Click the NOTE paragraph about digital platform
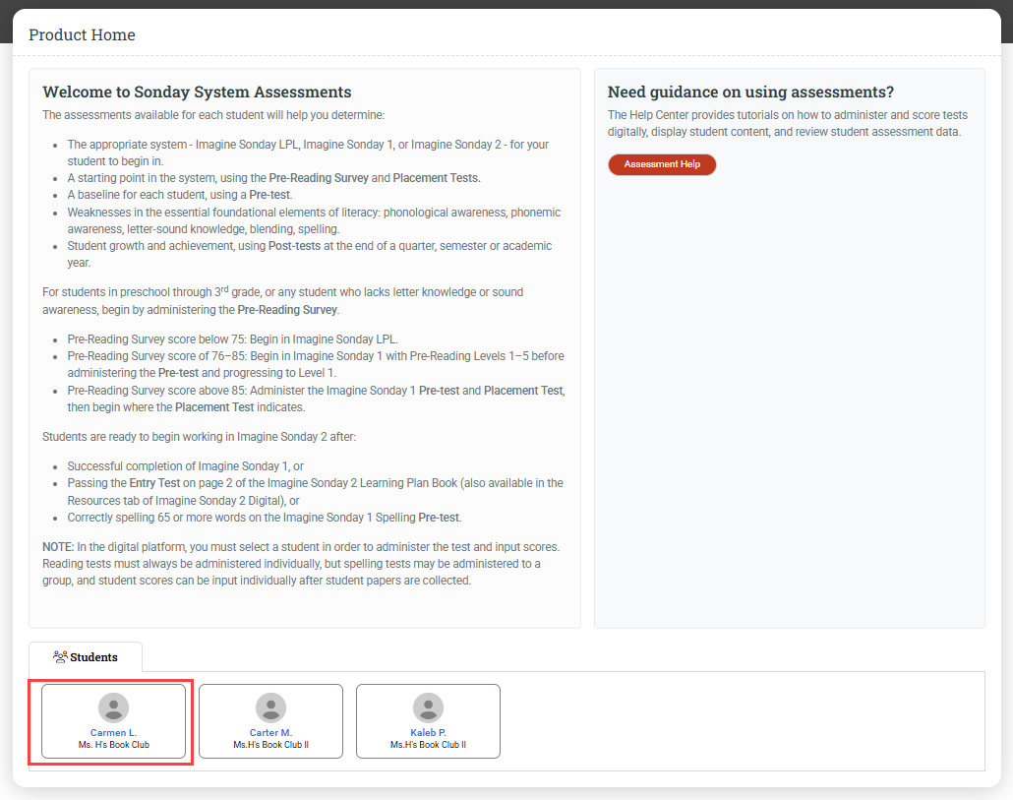The height and width of the screenshot is (800, 1013). pyautogui.click(x=295, y=564)
